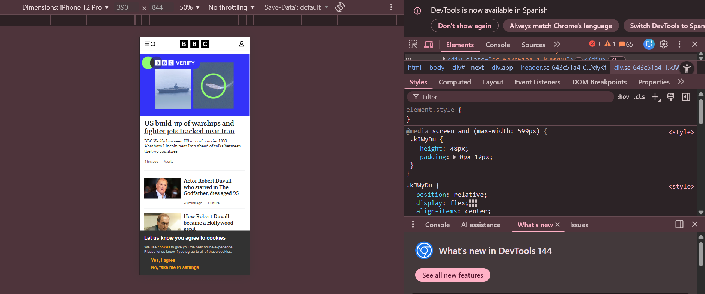Open BBC account profile icon
The height and width of the screenshot is (294, 705).
pyautogui.click(x=241, y=44)
